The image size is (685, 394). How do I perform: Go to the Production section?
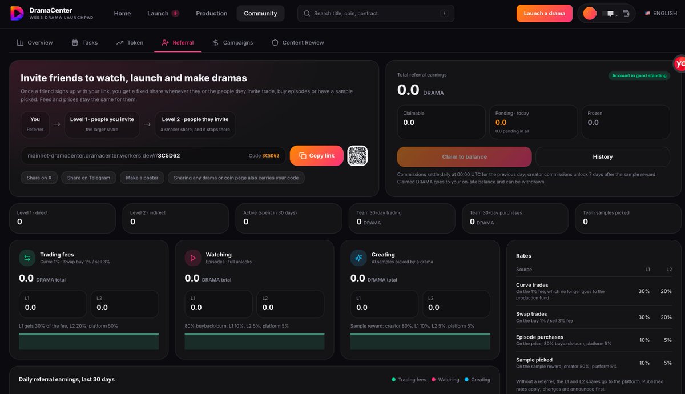(211, 13)
